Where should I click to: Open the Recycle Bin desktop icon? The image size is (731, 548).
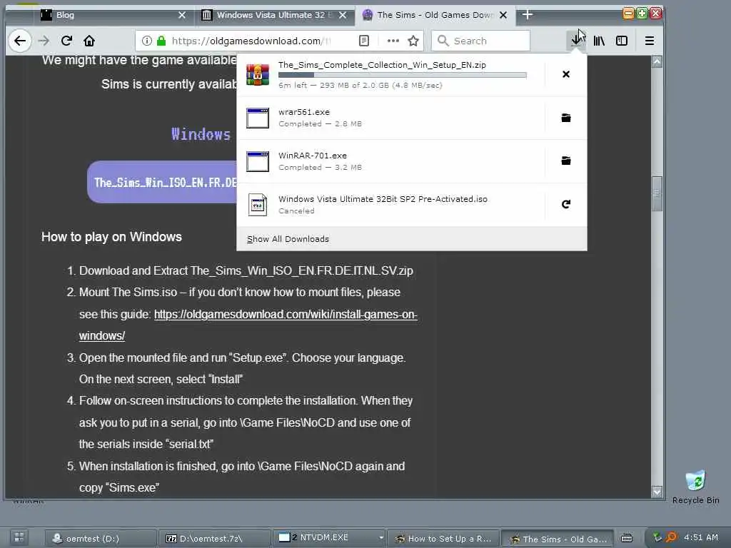pyautogui.click(x=695, y=487)
